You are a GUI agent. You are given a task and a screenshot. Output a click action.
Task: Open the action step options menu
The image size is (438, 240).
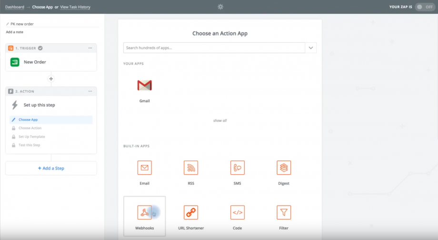coord(90,91)
